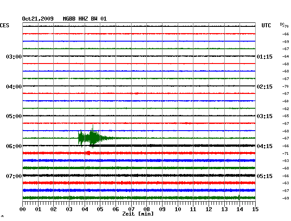Select minute 02 on the time axis
The width and height of the screenshot is (291, 221).
pos(53,209)
